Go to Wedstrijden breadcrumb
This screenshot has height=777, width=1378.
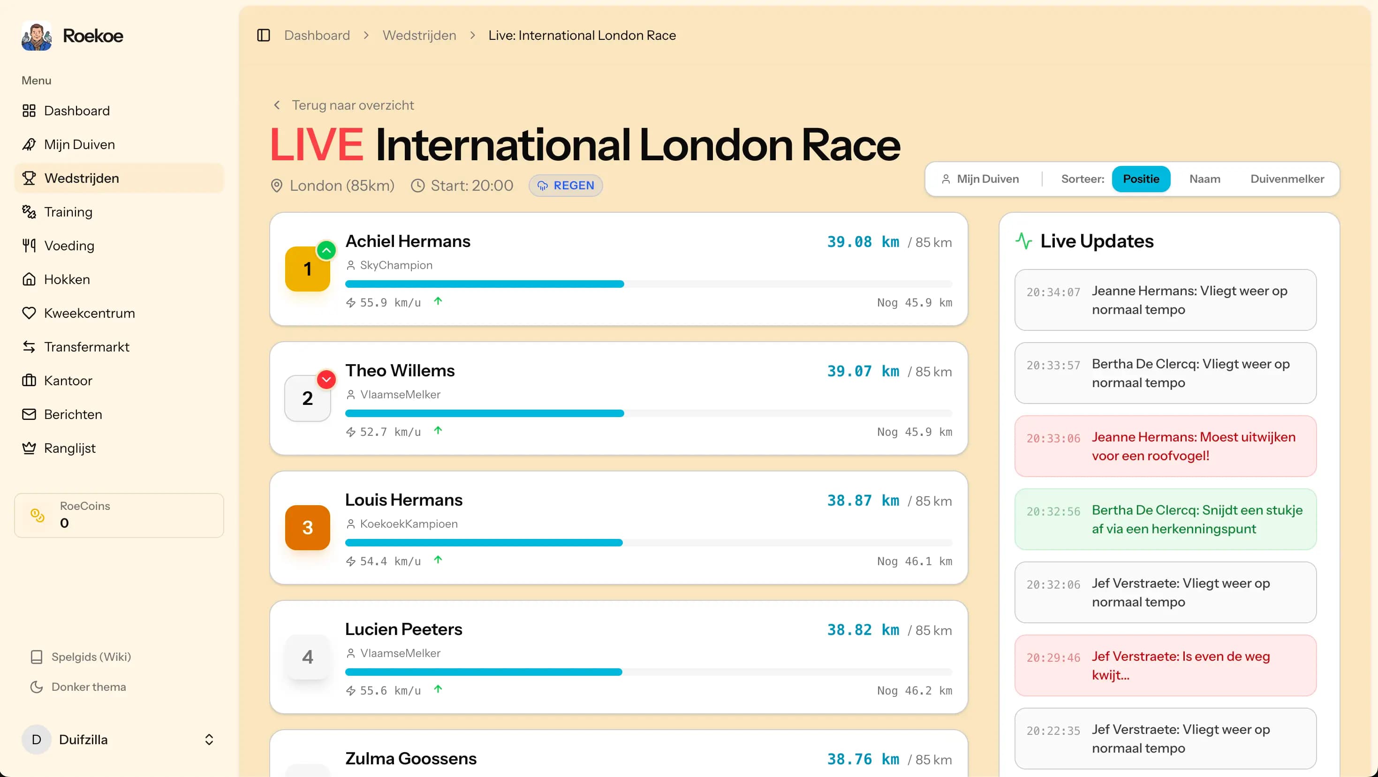click(x=419, y=35)
